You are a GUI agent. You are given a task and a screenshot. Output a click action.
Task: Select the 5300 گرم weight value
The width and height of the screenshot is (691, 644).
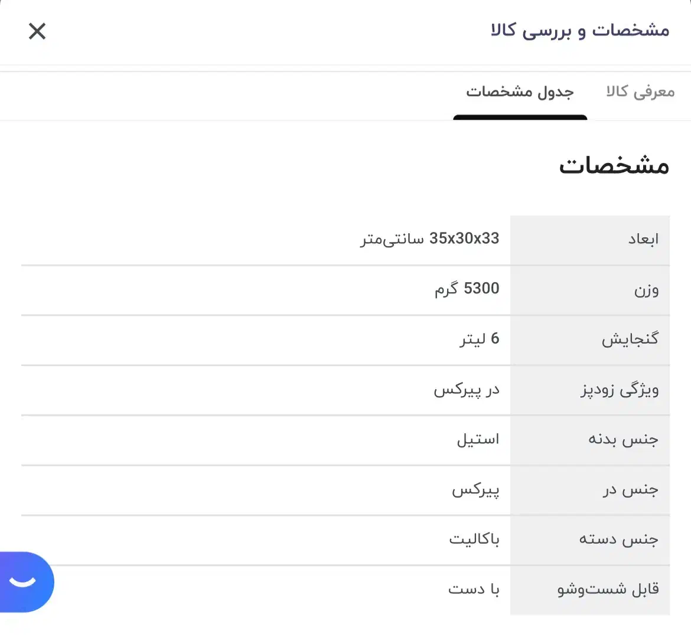467,289
